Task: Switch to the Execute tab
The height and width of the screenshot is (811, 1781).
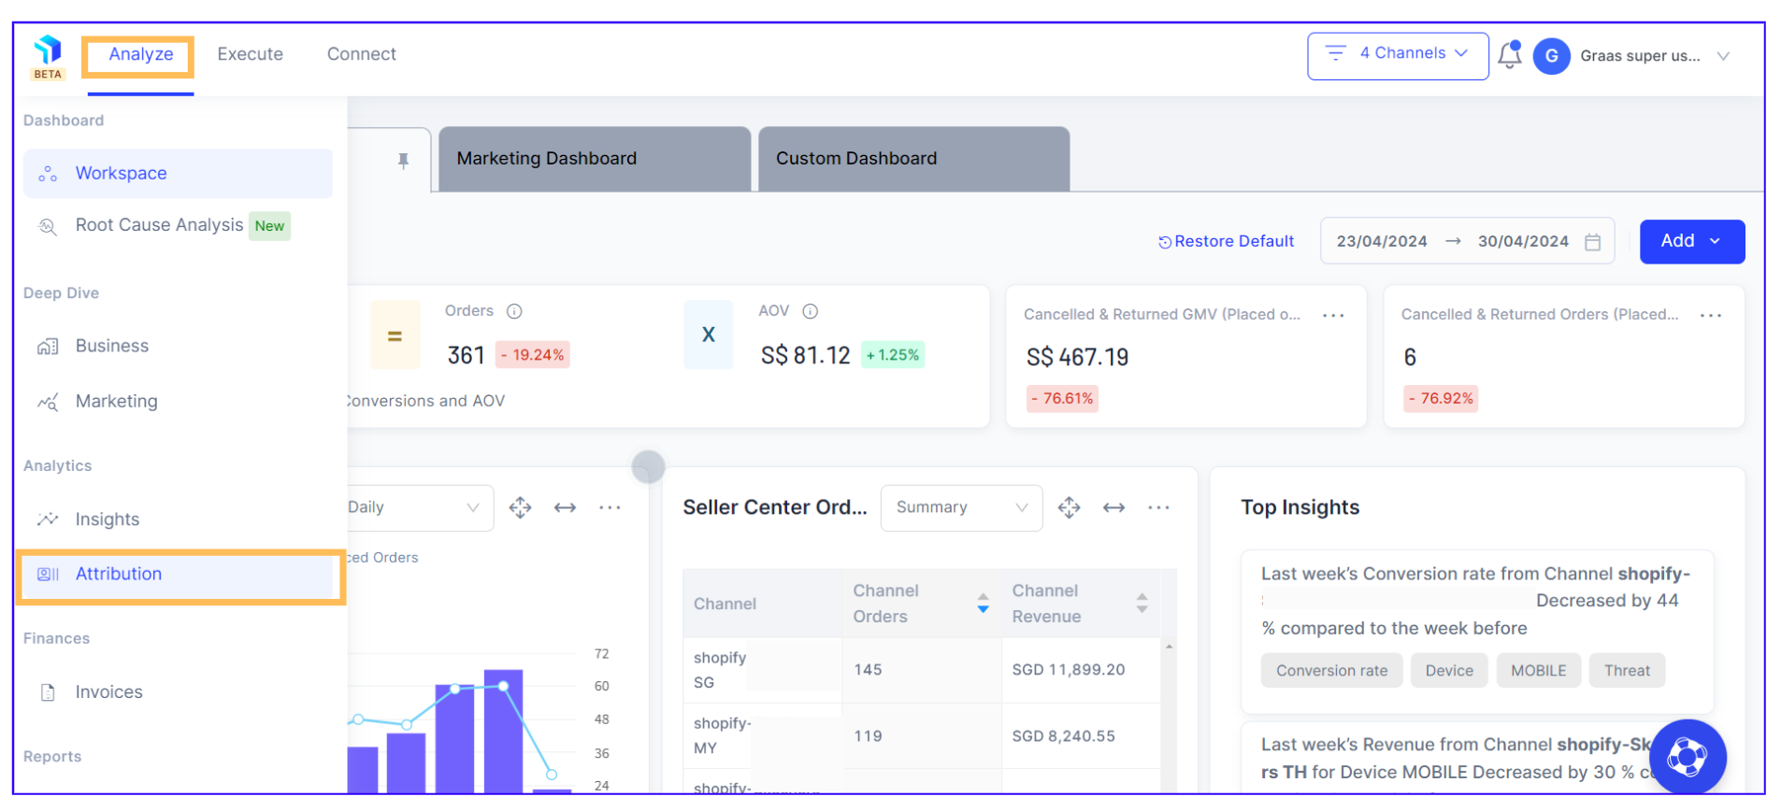Action: [251, 54]
